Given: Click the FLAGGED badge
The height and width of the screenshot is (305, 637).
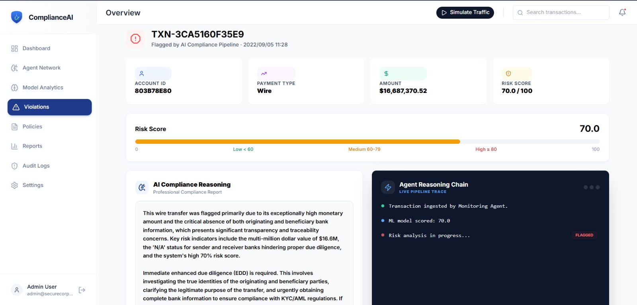Looking at the screenshot, I should [x=584, y=235].
